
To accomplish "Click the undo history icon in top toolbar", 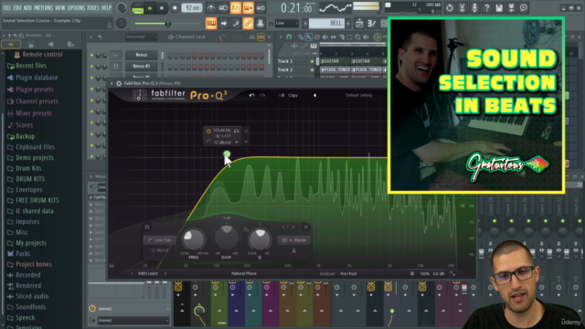I will click(x=450, y=7).
